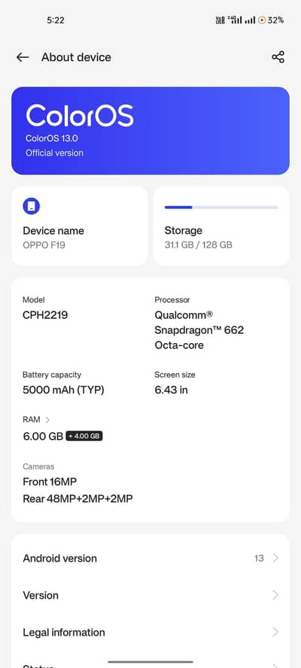Tap the + 4.00 GB RAM expansion badge
The height and width of the screenshot is (668, 301).
[x=84, y=436]
